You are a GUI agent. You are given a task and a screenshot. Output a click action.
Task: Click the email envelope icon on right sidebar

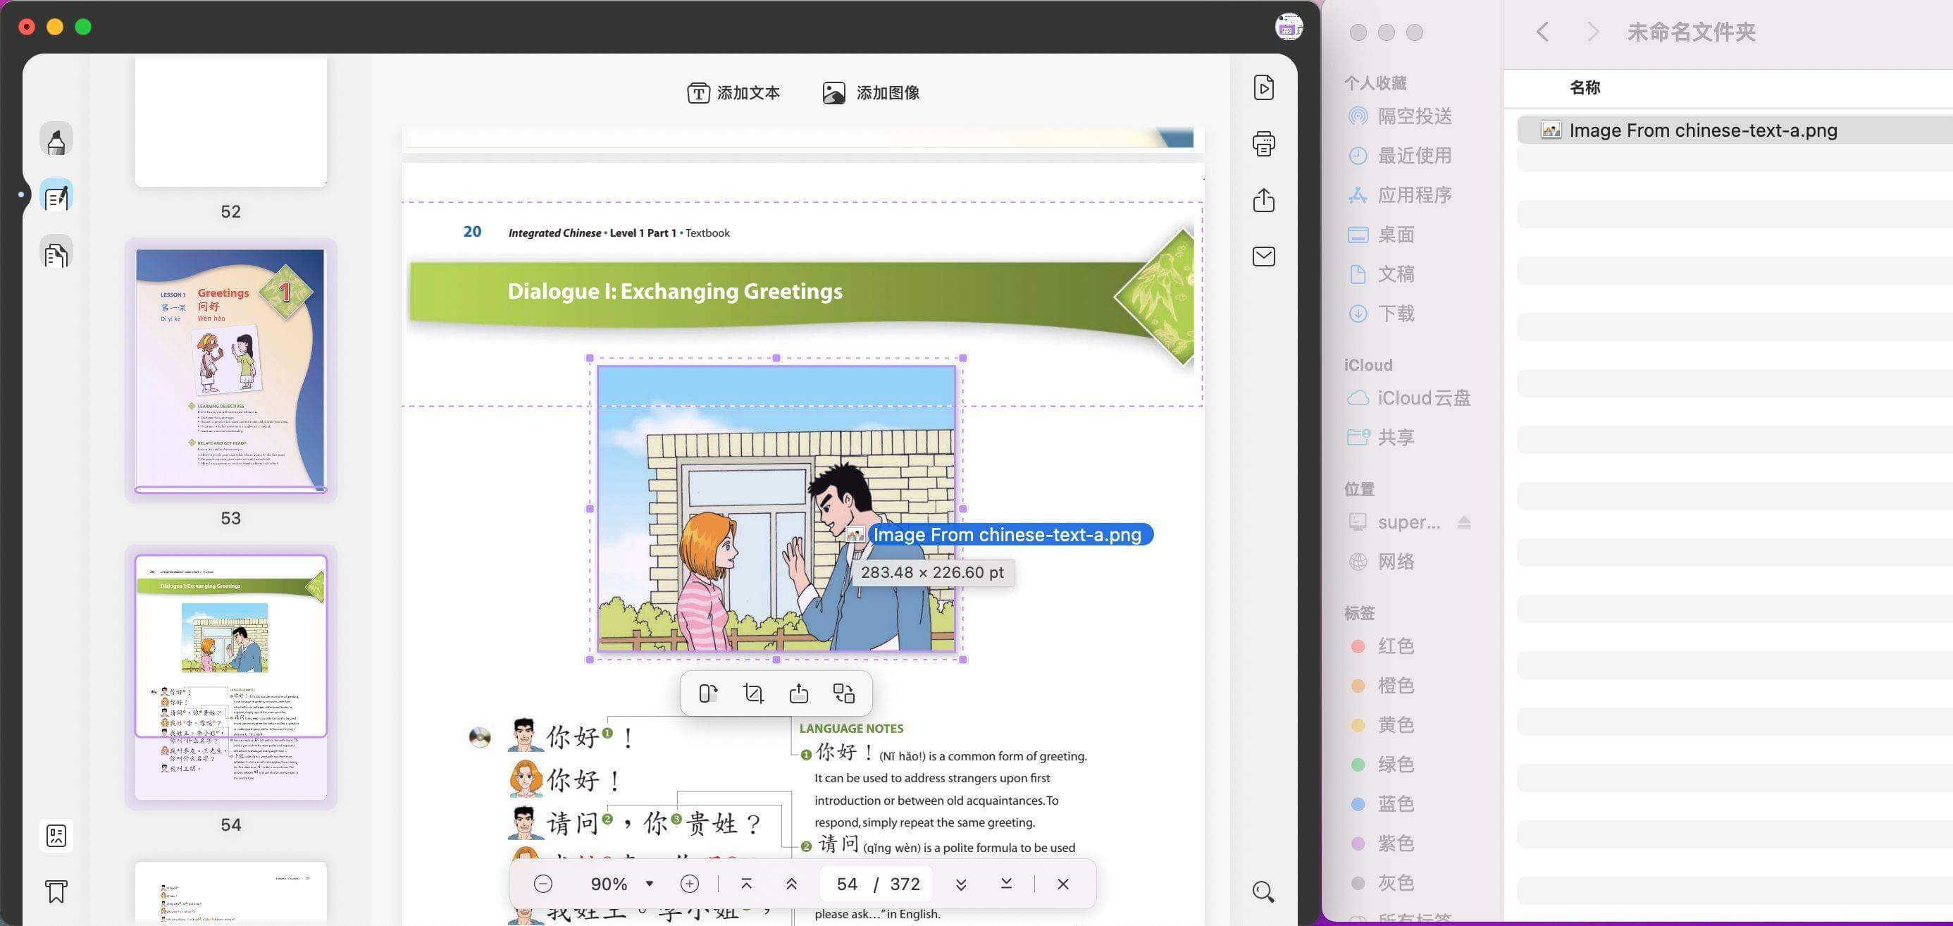click(x=1263, y=257)
